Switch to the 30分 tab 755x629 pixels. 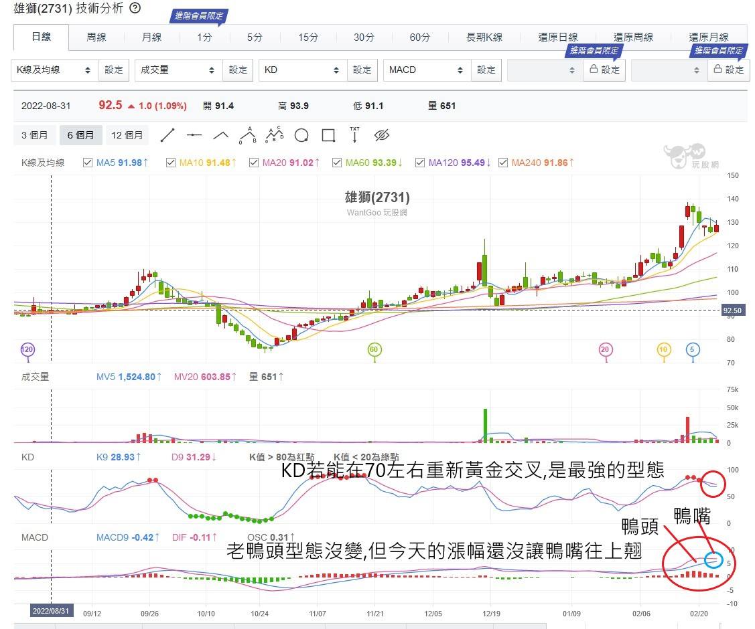[364, 37]
